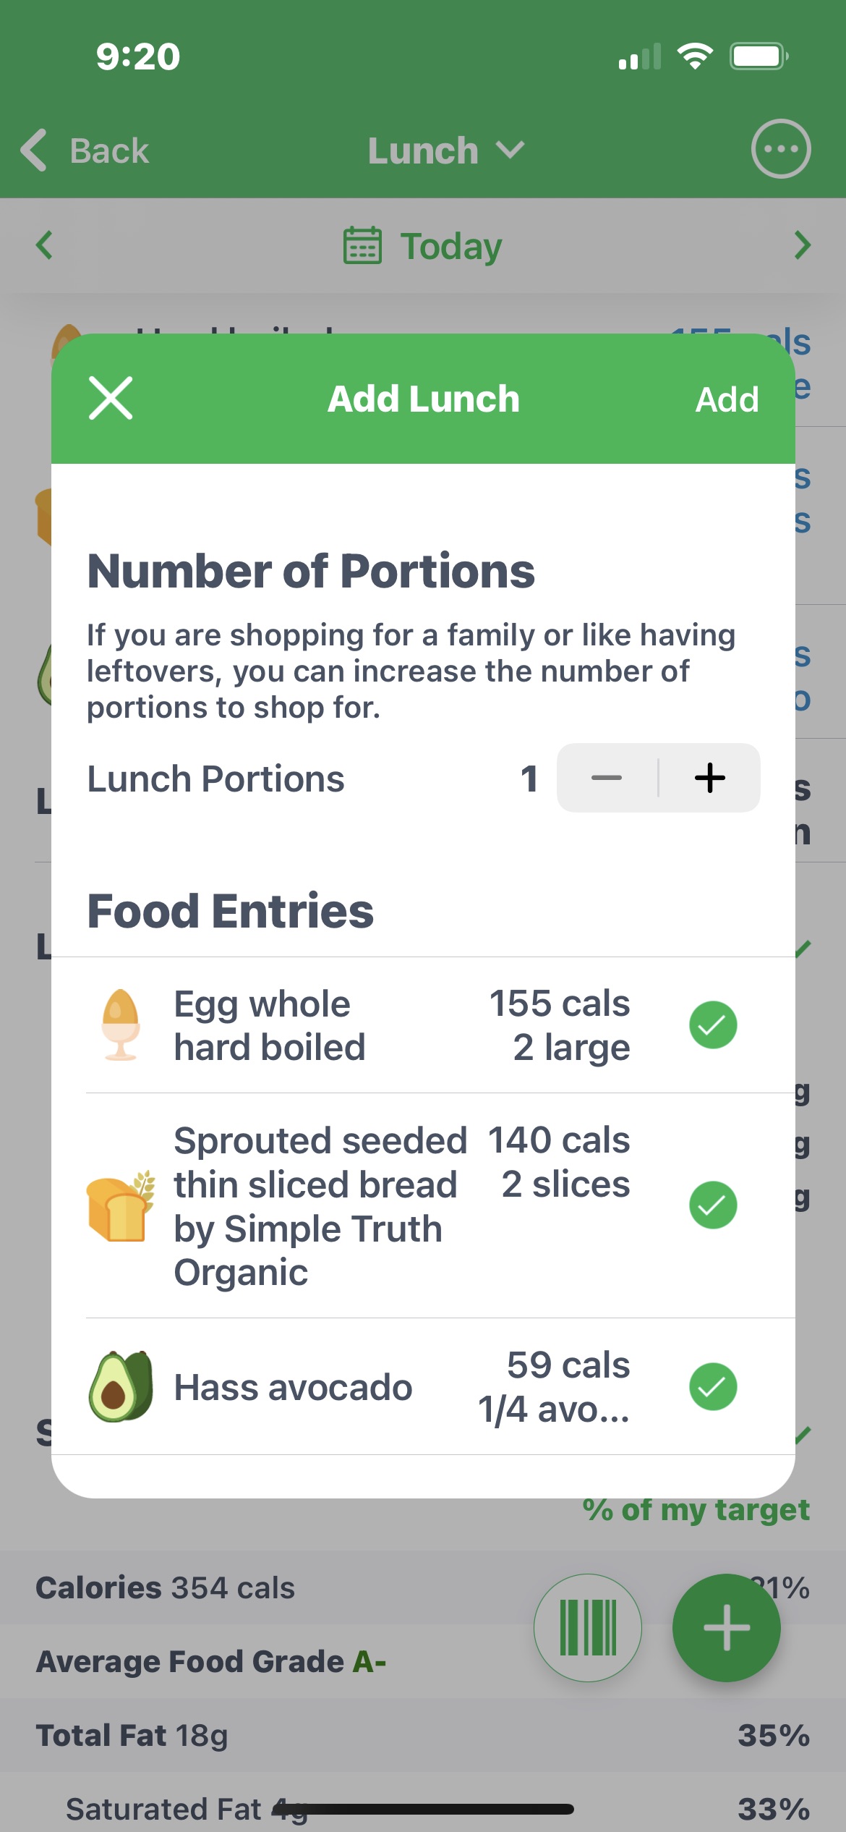Close the Add Lunch dialog
The image size is (846, 1832).
pos(111,398)
